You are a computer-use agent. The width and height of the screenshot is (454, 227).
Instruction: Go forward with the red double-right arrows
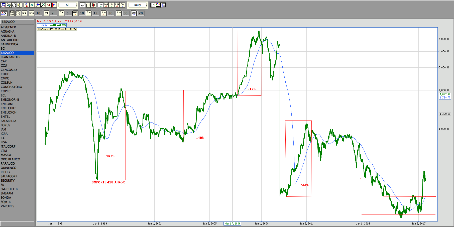49,5
